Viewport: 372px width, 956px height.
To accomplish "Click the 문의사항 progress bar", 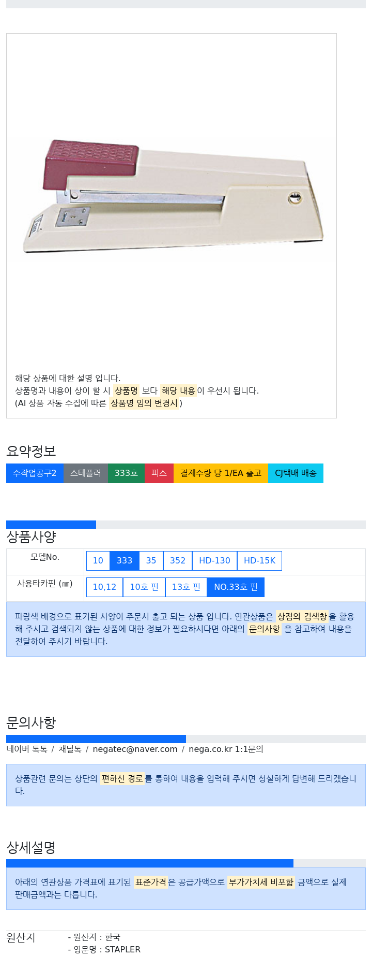I will coord(186,739).
